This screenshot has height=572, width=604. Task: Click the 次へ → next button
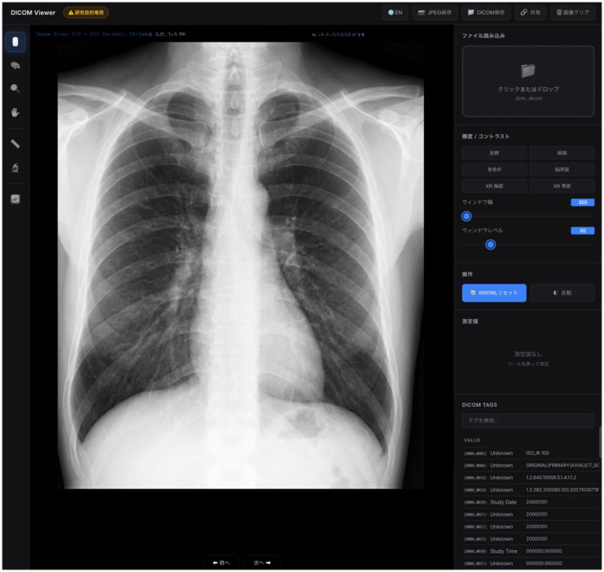pos(262,563)
